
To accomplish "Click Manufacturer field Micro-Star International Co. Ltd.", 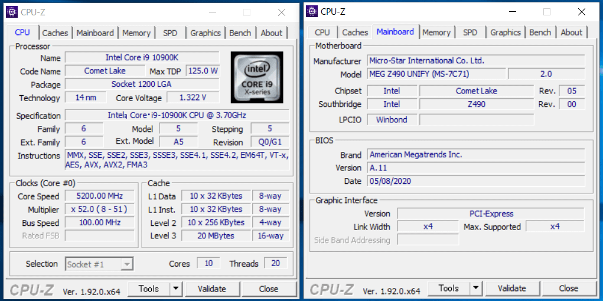I will pos(476,60).
